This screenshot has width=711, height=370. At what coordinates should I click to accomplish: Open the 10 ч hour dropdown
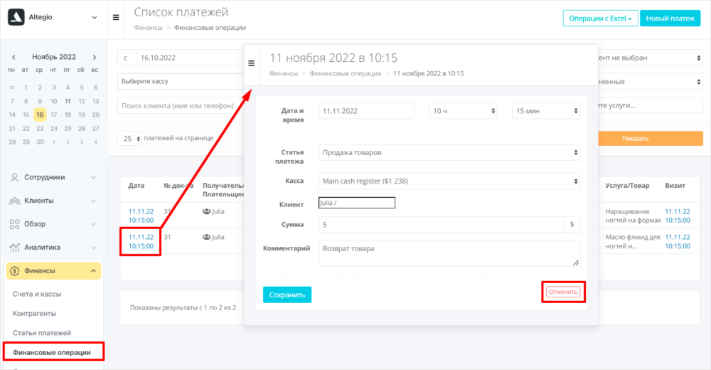[x=463, y=111]
